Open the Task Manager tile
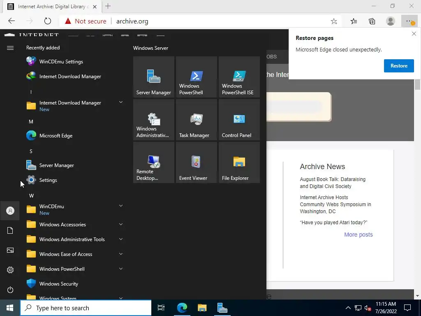This screenshot has width=421, height=316. coord(196,120)
